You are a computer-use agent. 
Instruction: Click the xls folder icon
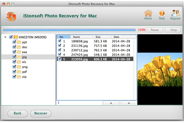19,62
